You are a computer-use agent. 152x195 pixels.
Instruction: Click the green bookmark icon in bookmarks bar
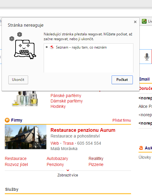pyautogui.click(x=144, y=21)
